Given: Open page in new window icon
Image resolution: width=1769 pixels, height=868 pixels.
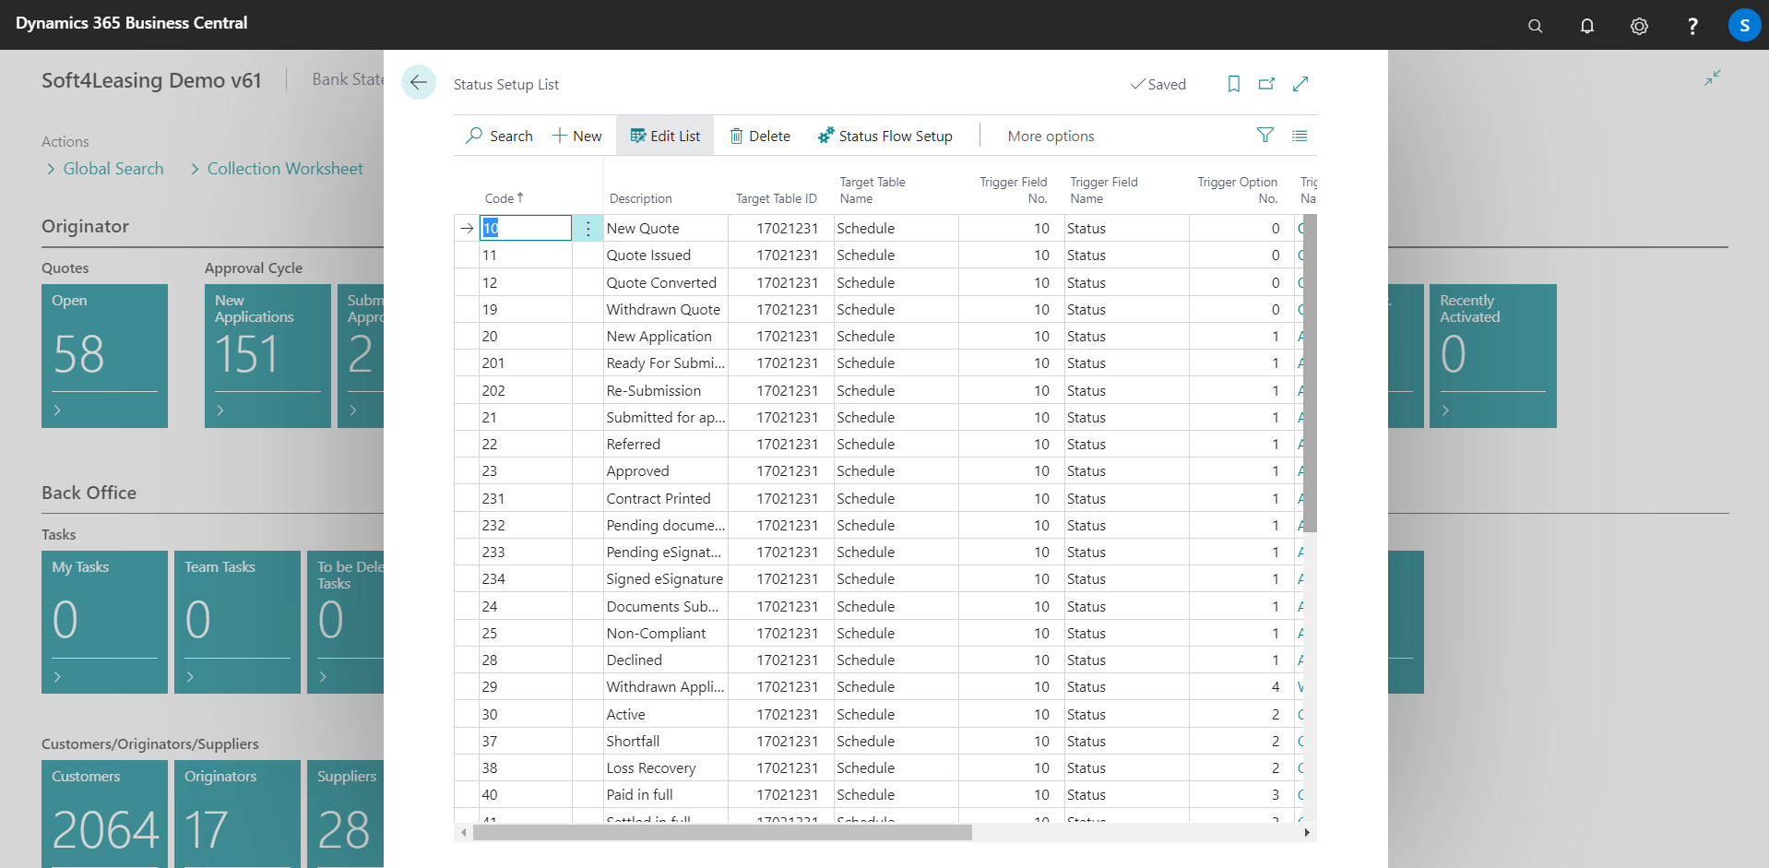Looking at the screenshot, I should click(1266, 84).
